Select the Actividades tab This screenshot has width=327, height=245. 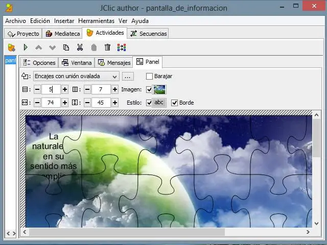pos(105,33)
